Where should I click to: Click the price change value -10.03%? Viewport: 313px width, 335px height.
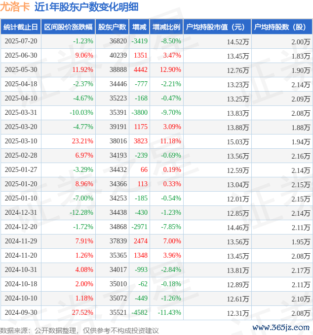[81, 113]
